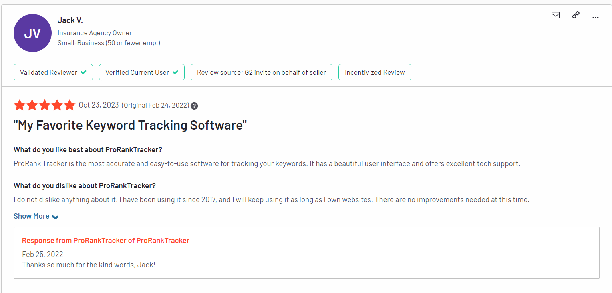
Task: Click the "Response from ProRankTracker" heading
Action: coord(106,241)
